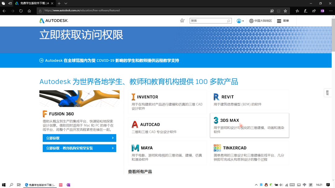335x188 pixels.
Task: Open volume control in system tray
Action: [281, 185]
